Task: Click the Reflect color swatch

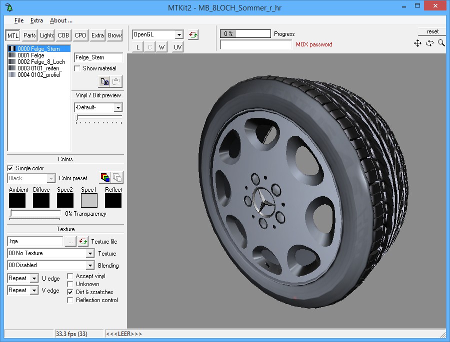Action: pyautogui.click(x=113, y=200)
